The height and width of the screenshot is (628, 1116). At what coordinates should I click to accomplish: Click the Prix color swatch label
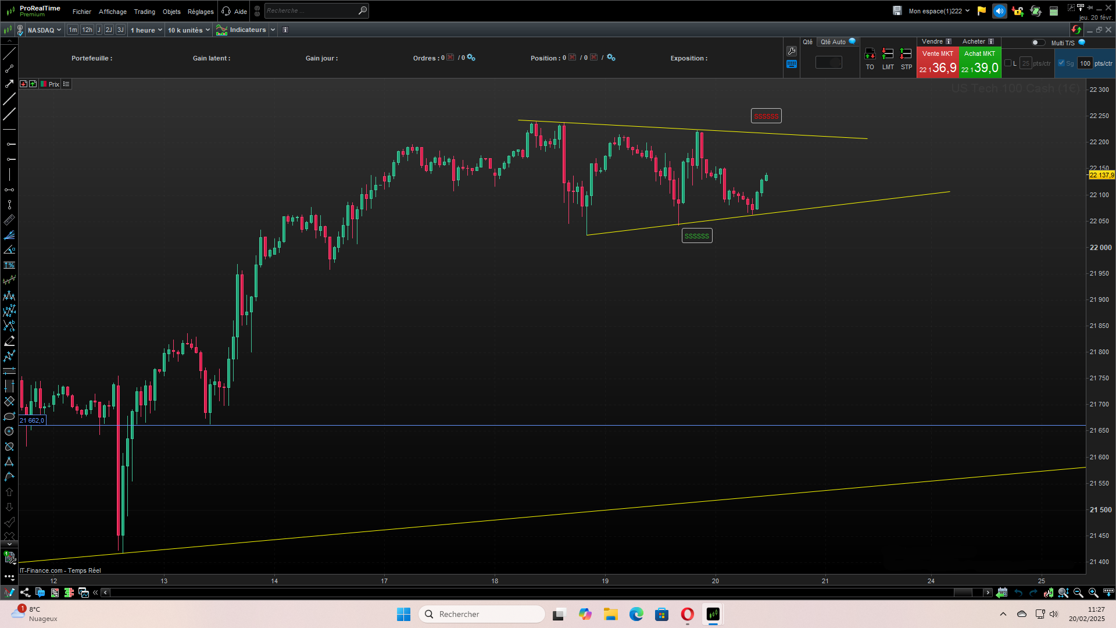[x=53, y=84]
